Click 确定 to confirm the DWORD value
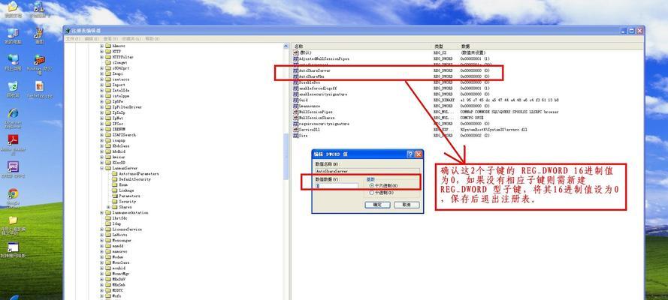668x300 pixels. pos(377,205)
